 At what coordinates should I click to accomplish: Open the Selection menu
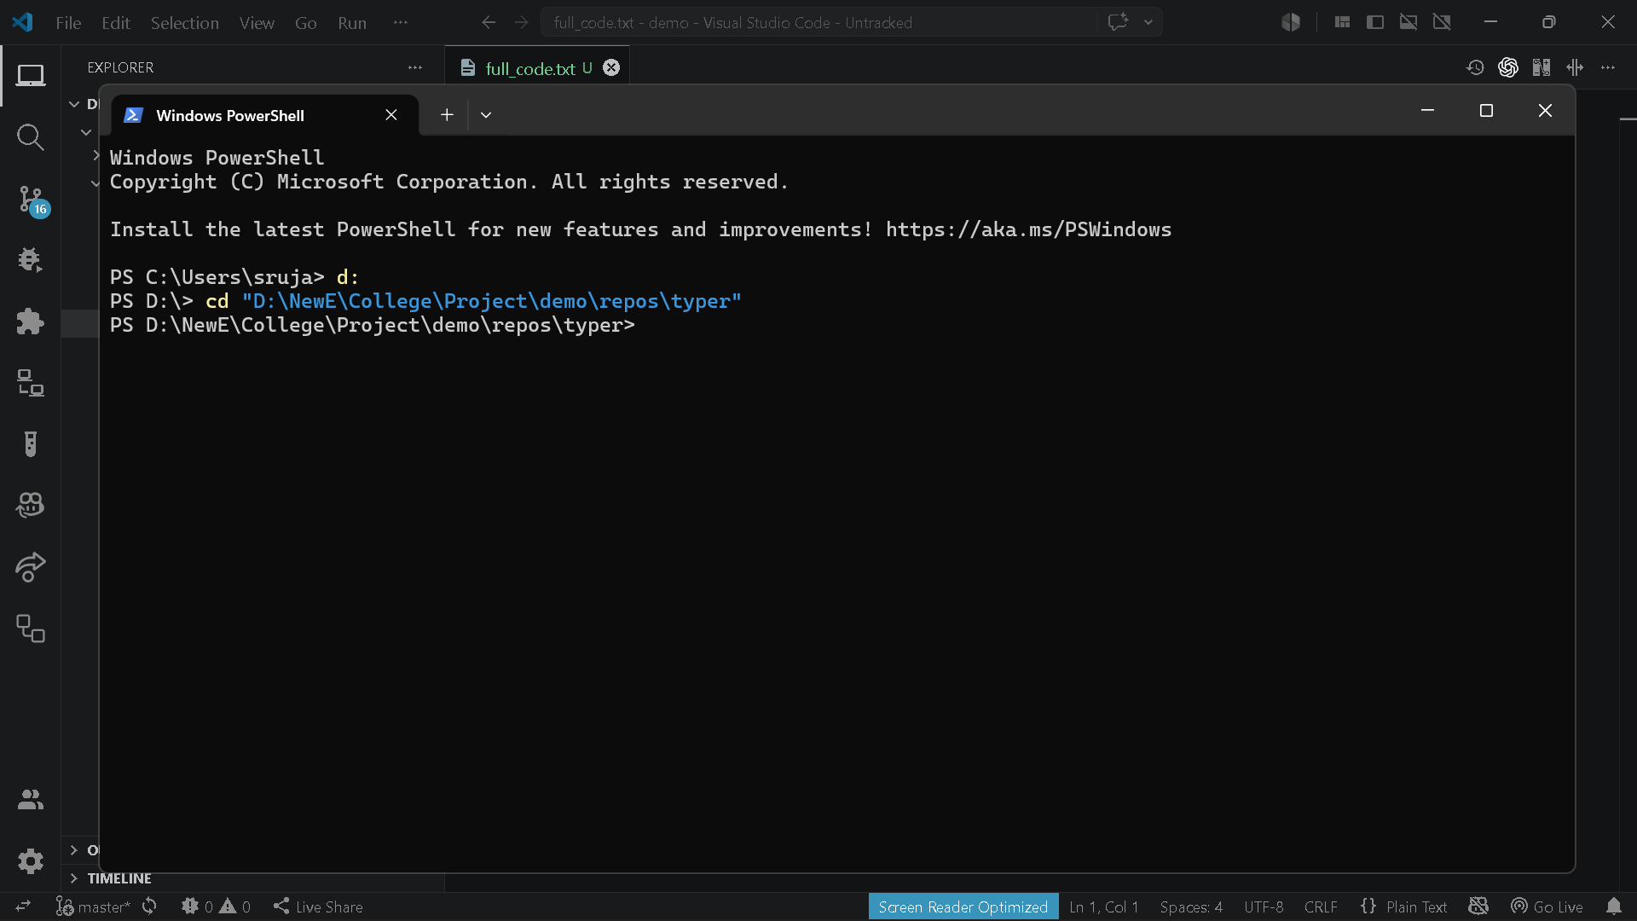tap(185, 23)
